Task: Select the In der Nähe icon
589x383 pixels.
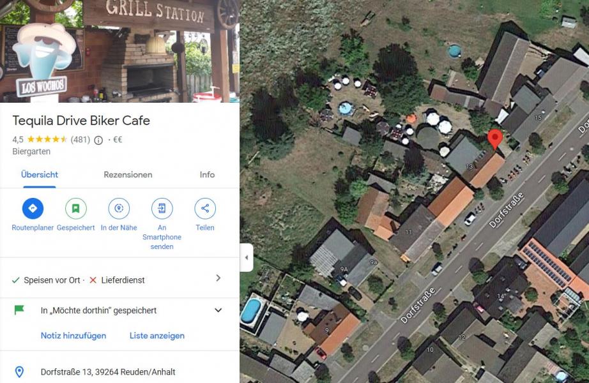Action: pyautogui.click(x=119, y=208)
